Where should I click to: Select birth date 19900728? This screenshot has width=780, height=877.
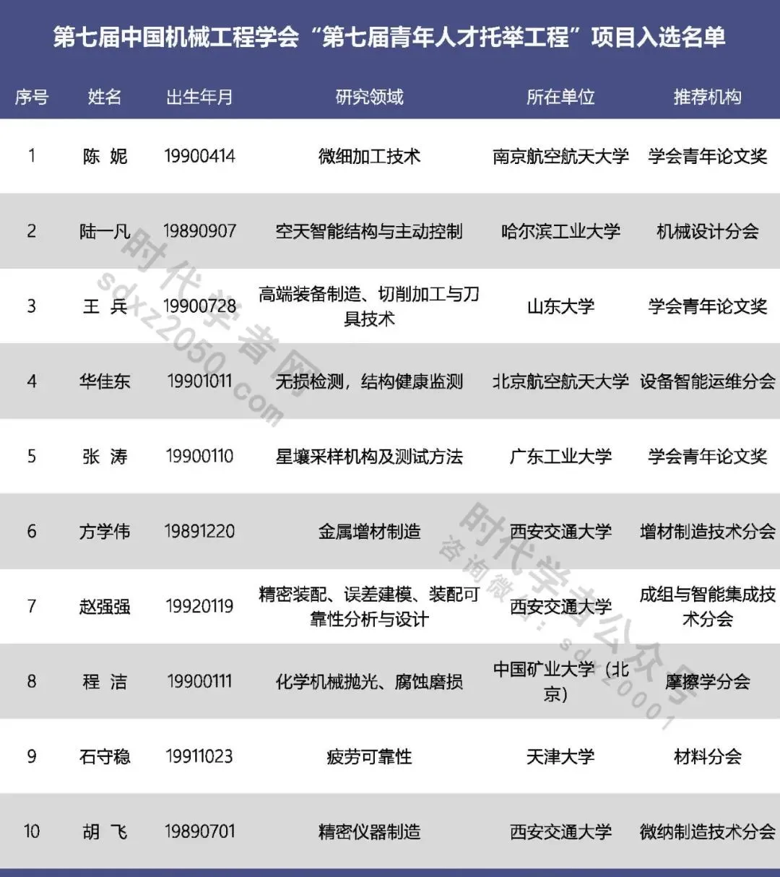click(x=199, y=306)
